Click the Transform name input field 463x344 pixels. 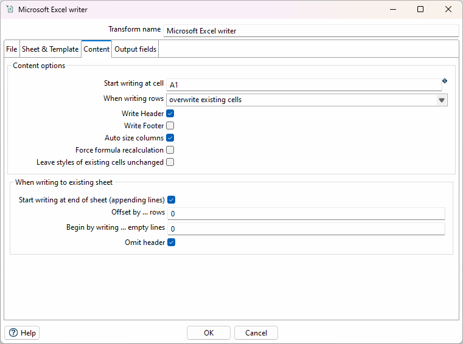(x=311, y=30)
